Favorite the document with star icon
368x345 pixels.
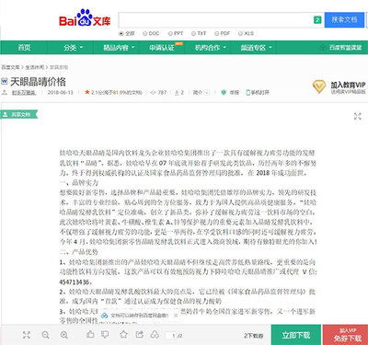click(x=123, y=334)
